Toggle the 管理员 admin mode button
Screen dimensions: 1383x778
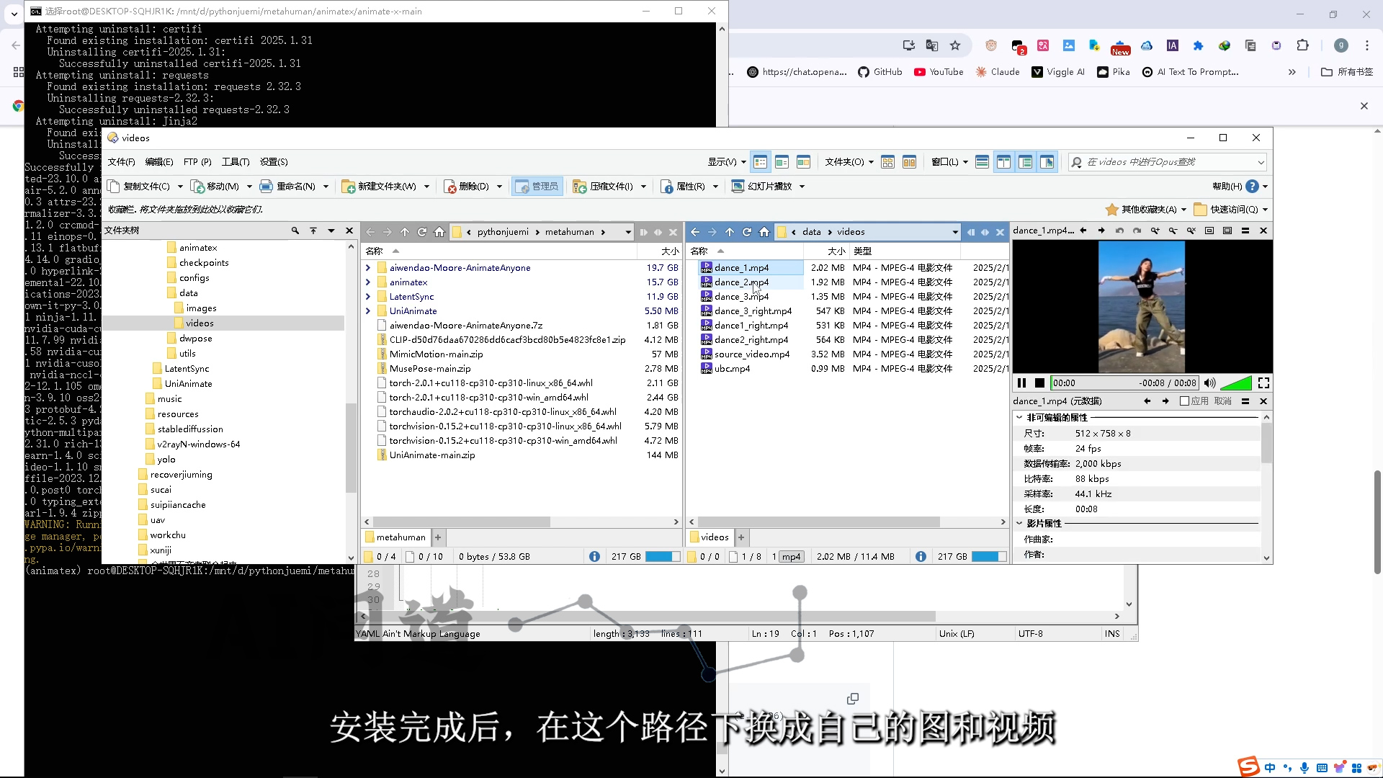pyautogui.click(x=537, y=187)
